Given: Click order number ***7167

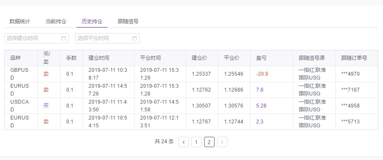Looking at the screenshot, I should (x=350, y=90).
